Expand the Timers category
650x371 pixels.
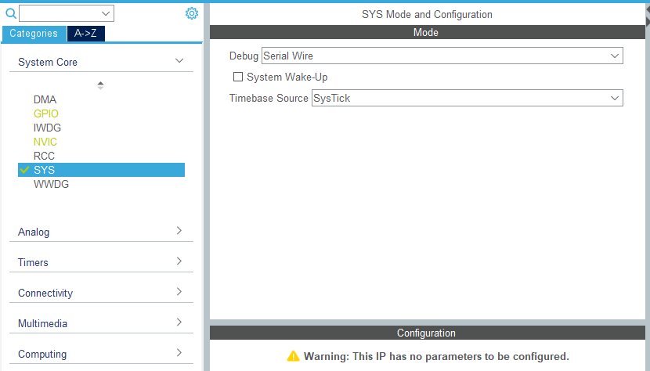(179, 261)
